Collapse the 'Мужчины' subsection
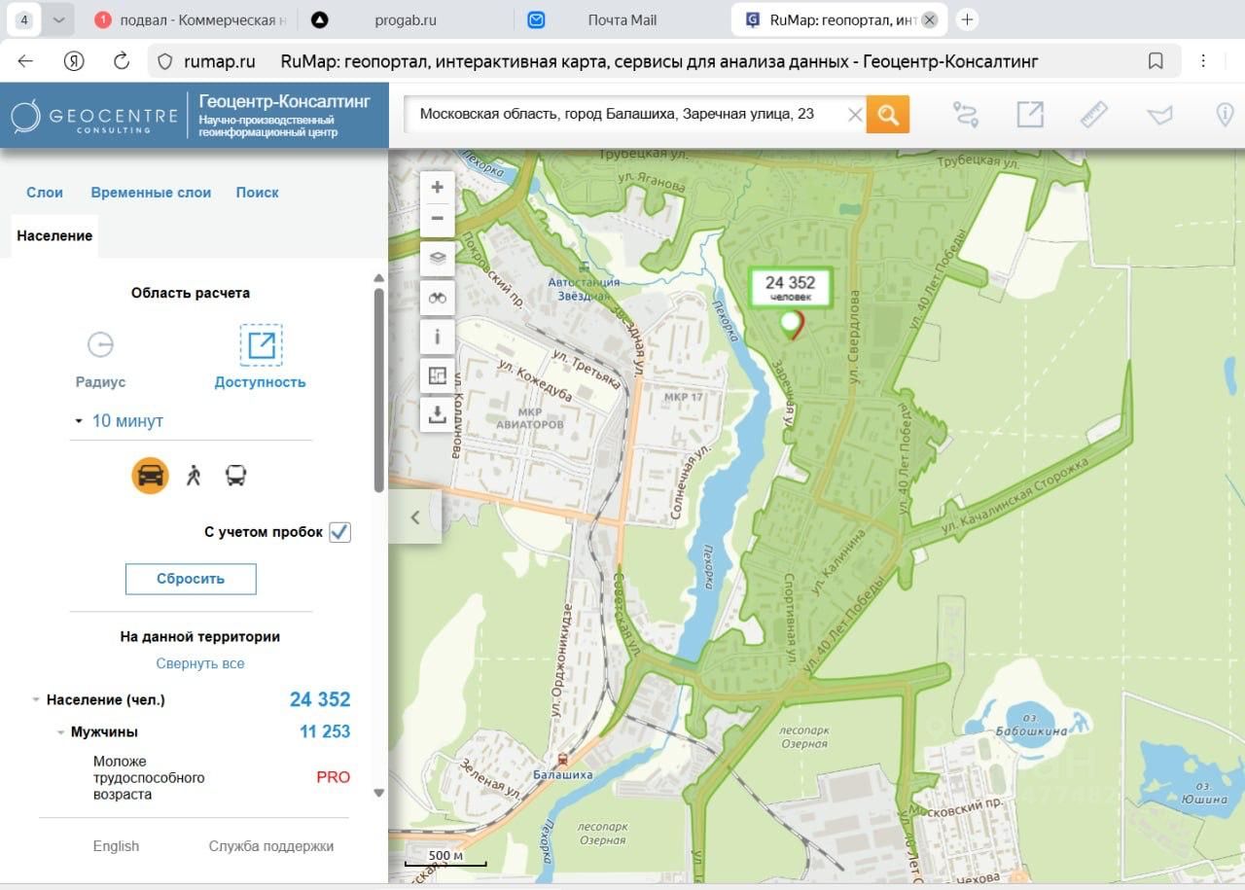 60,732
